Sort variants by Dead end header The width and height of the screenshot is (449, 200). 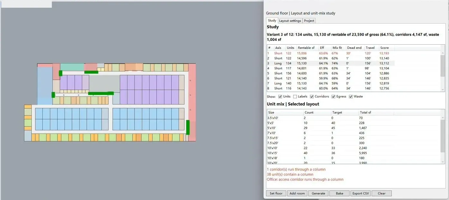coord(355,48)
